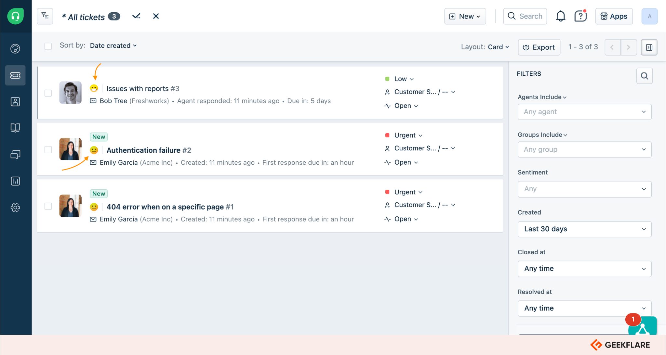Open the help question mark icon
The image size is (666, 355).
coord(580,16)
